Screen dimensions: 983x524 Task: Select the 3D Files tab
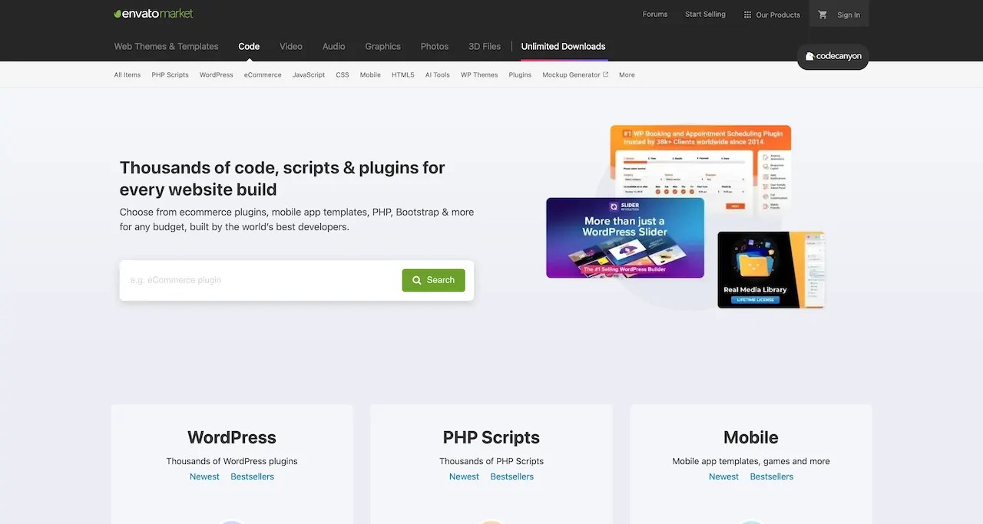(485, 46)
